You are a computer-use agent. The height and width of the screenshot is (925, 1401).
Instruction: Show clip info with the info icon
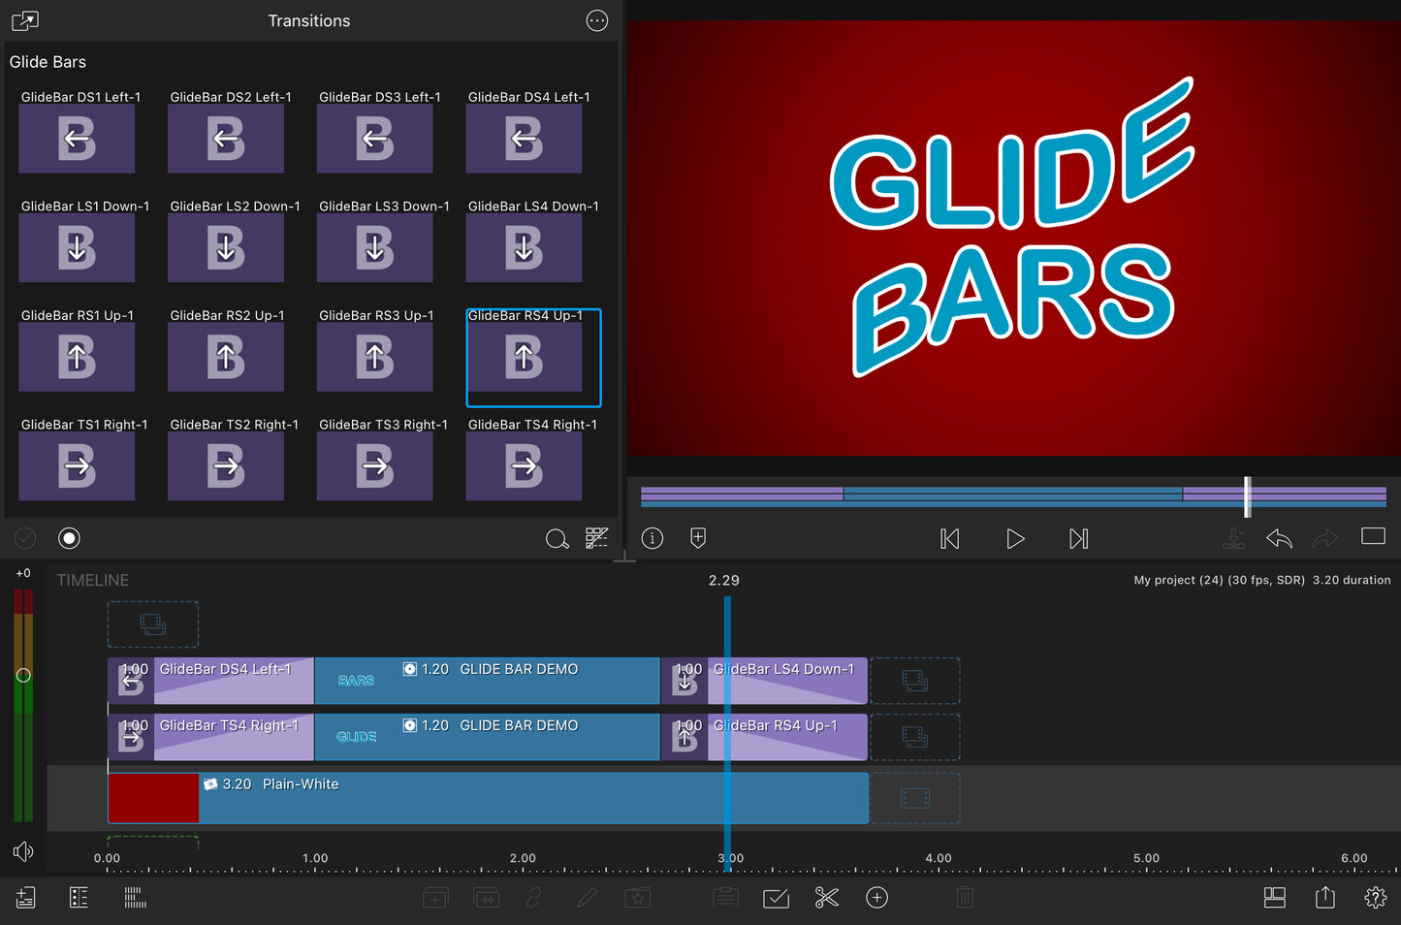[653, 538]
